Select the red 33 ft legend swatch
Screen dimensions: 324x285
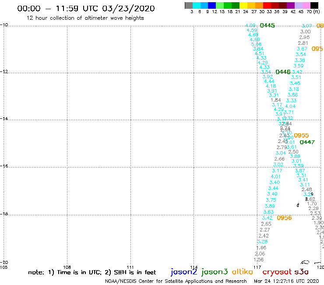pyautogui.click(x=267, y=5)
